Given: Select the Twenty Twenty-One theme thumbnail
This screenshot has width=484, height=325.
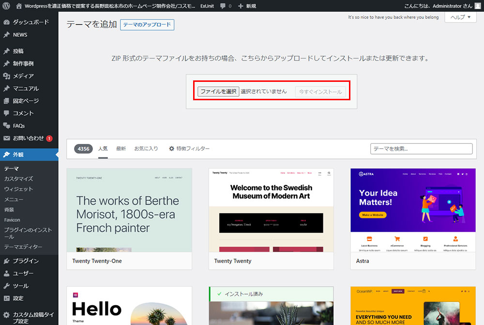Looking at the screenshot, I should click(x=129, y=210).
